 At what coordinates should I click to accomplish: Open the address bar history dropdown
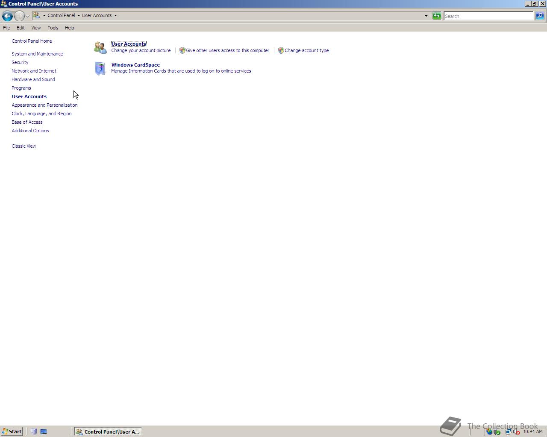426,16
